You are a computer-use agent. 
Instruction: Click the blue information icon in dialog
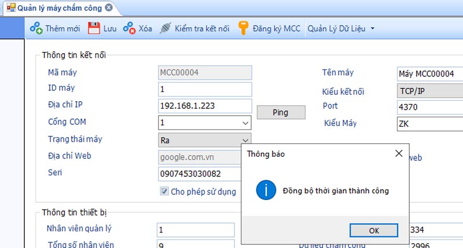point(266,190)
